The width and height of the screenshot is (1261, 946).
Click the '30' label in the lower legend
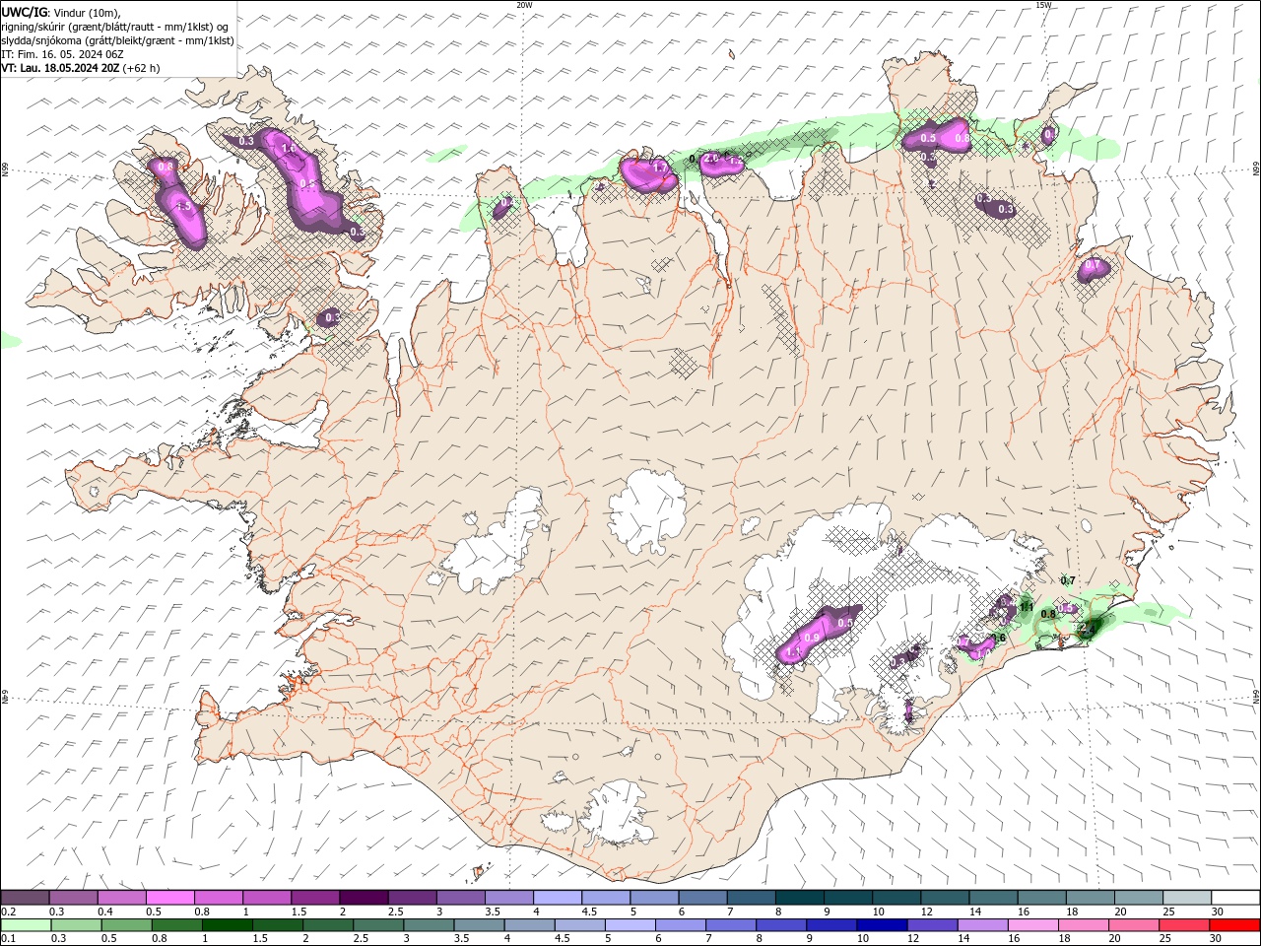coord(1215,939)
